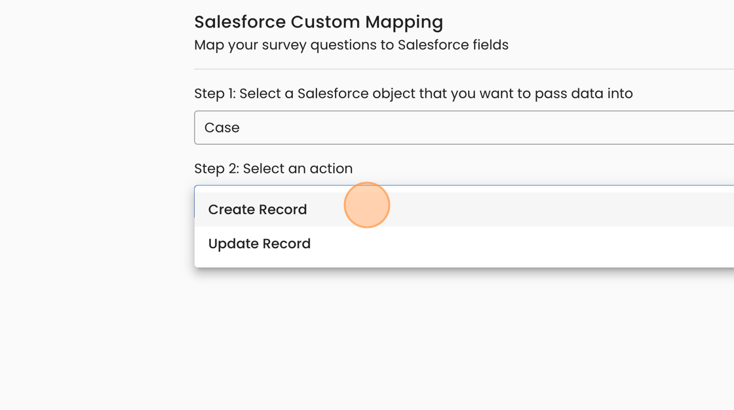
Task: Click blank space beside Update Record in the list
Action: 524,244
